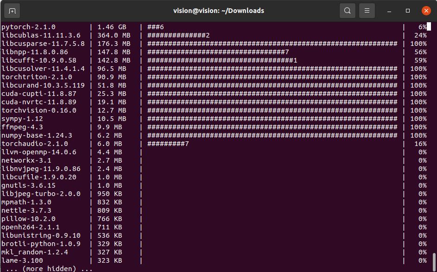Click the '6%' progress value for pytorch
The image size is (437, 272).
coord(423,27)
